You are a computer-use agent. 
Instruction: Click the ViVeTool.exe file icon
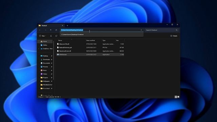pos(58,55)
